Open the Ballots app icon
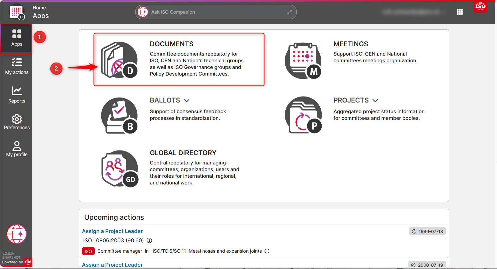The height and width of the screenshot is (269, 497). pos(119,116)
